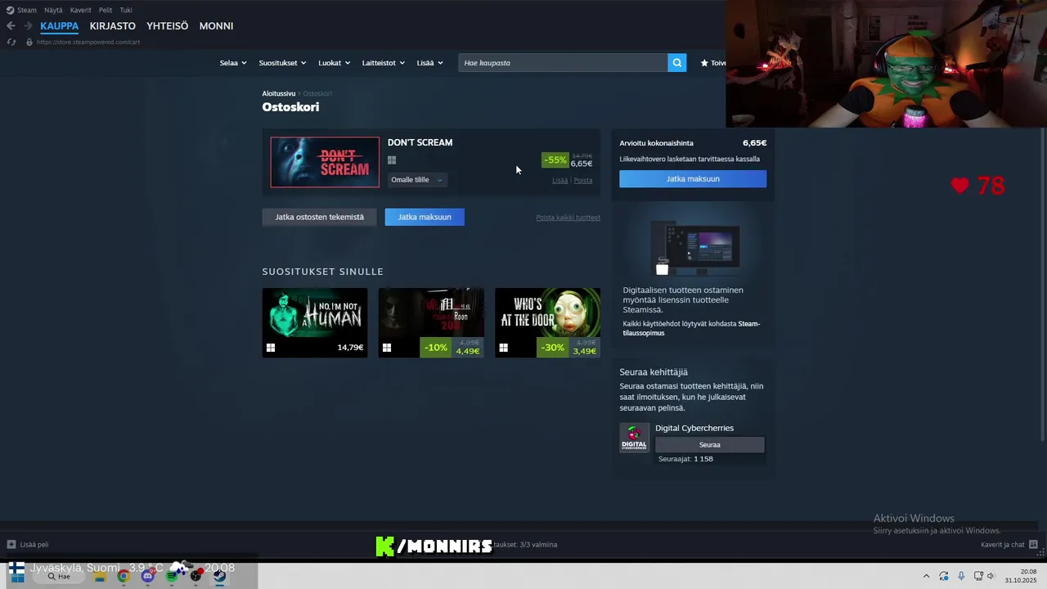Follow the Aloitussivu breadcrumb link
This screenshot has width=1047, height=589.
278,94
